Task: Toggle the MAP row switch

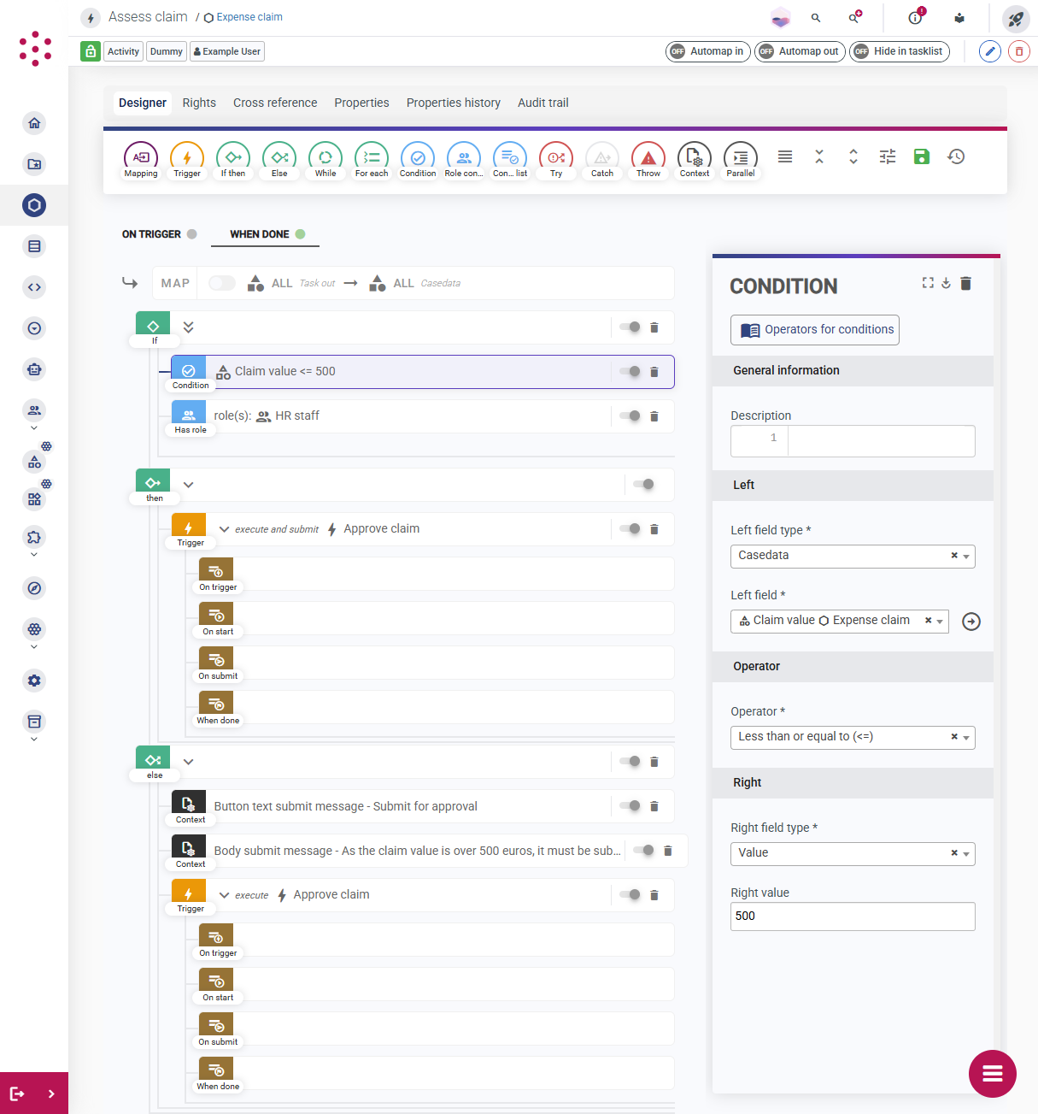Action: 222,283
